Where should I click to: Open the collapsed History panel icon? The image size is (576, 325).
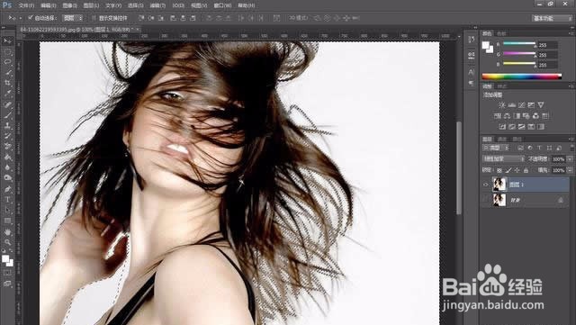click(472, 39)
